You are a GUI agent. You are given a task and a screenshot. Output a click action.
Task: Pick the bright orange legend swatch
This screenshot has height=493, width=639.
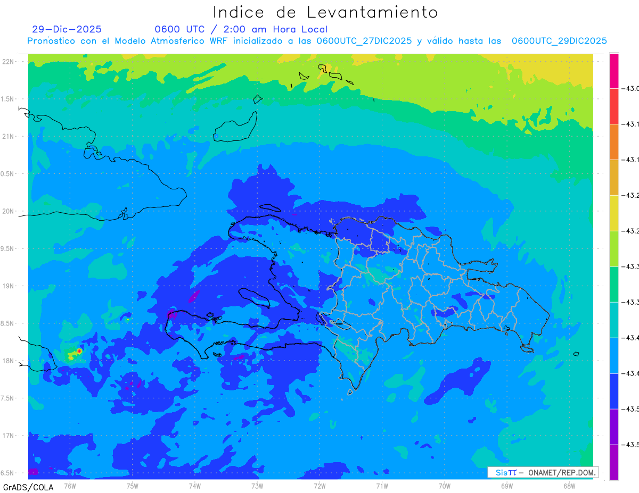coord(614,142)
